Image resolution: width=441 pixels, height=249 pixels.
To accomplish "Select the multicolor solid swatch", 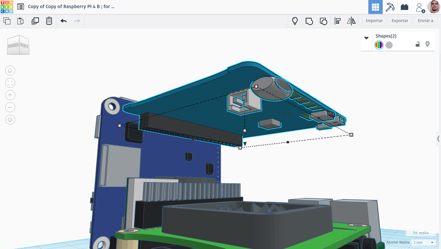I will tap(379, 45).
